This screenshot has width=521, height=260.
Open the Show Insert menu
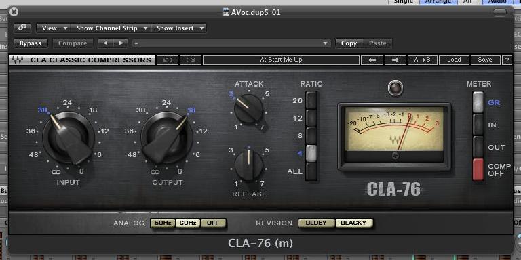pyautogui.click(x=179, y=28)
